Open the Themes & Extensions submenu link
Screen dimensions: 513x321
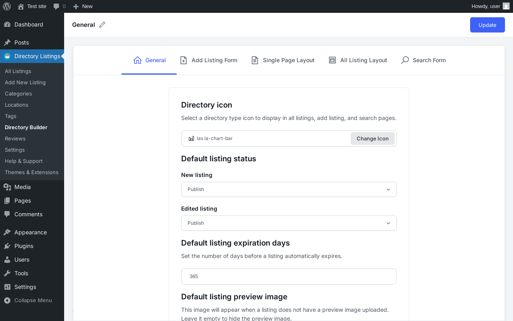(32, 172)
